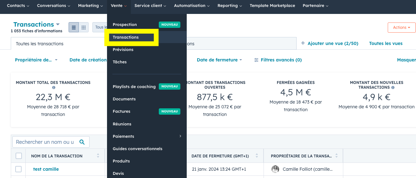Viewport: 416px width, 178px height.
Task: Click the plus icon of Ajouter une vue
Action: pyautogui.click(x=303, y=43)
